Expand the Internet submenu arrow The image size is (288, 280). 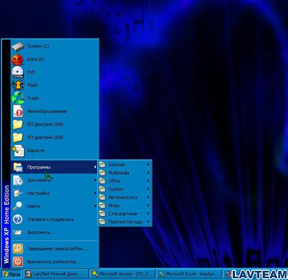pyautogui.click(x=149, y=164)
